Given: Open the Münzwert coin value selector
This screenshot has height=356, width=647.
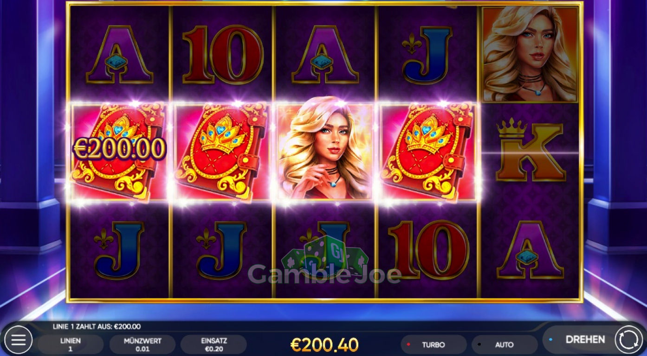Looking at the screenshot, I should (x=142, y=345).
